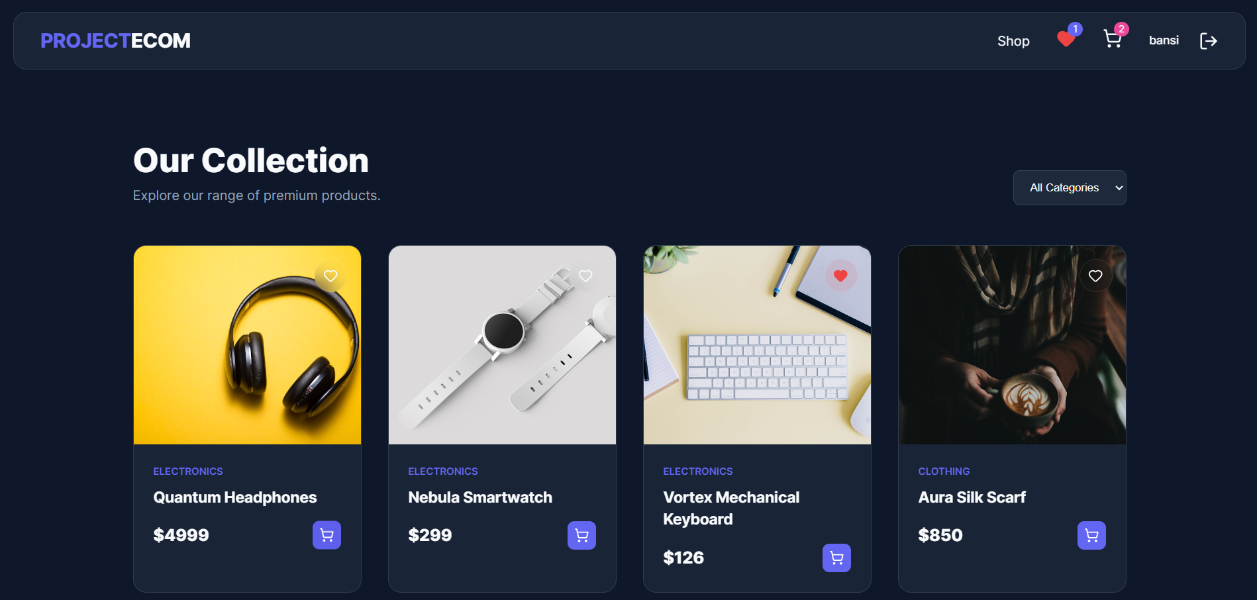Image resolution: width=1257 pixels, height=600 pixels.
Task: Add Nebula Smartwatch to cart
Action: (x=581, y=535)
